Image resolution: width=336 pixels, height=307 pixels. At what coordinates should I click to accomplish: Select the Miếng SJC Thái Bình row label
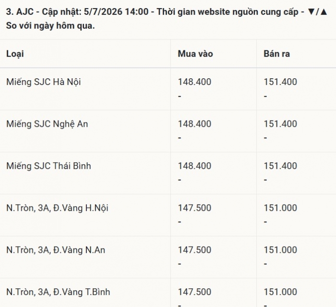tap(48, 166)
